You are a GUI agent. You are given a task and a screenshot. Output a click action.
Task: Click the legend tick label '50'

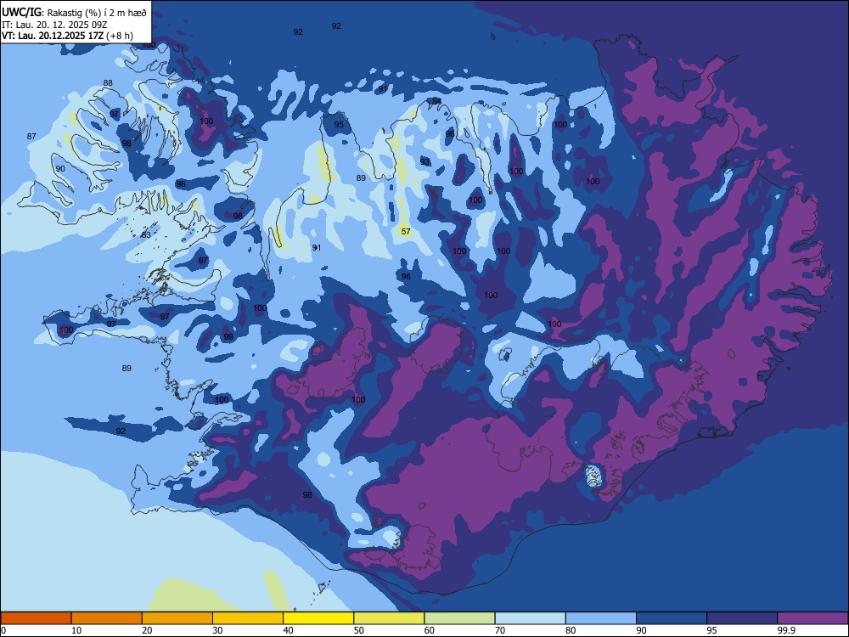click(x=359, y=630)
